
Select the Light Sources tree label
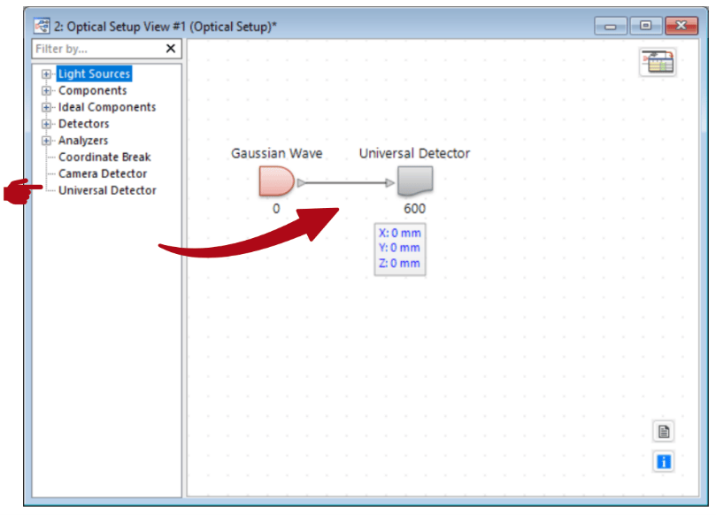click(94, 74)
